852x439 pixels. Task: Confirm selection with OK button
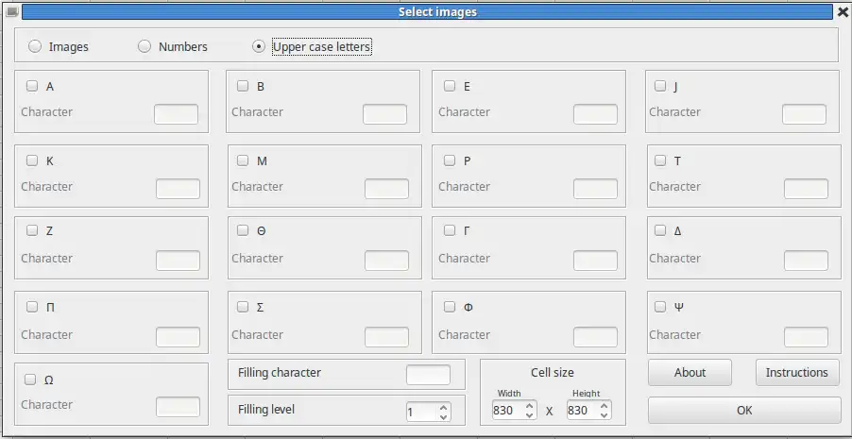(x=743, y=410)
